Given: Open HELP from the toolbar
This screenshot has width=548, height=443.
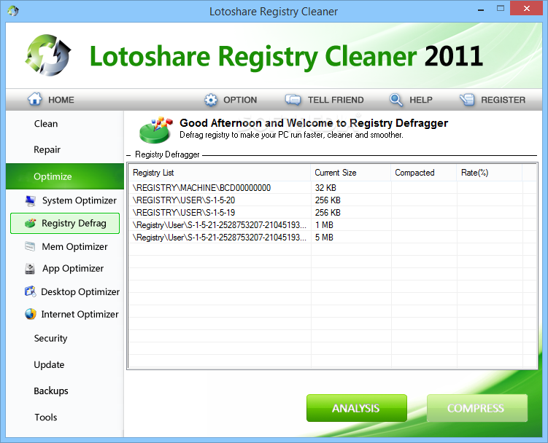Looking at the screenshot, I should (x=411, y=100).
